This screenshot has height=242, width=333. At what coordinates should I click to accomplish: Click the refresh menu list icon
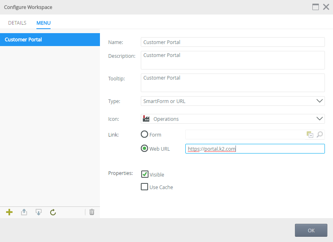tap(53, 212)
